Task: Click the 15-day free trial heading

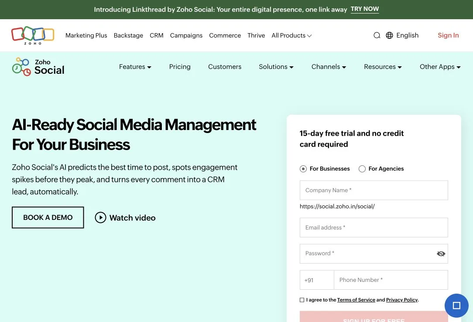Action: [x=351, y=139]
